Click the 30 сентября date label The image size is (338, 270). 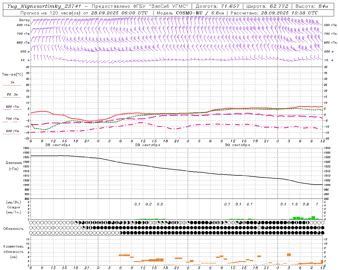tap(237, 145)
